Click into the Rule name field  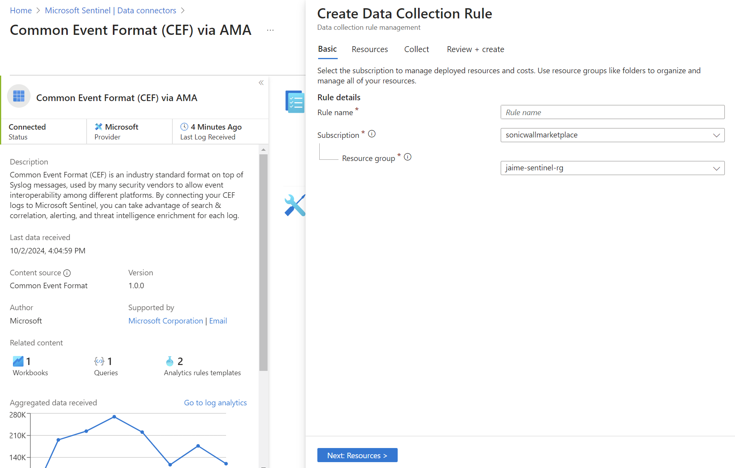coord(612,112)
